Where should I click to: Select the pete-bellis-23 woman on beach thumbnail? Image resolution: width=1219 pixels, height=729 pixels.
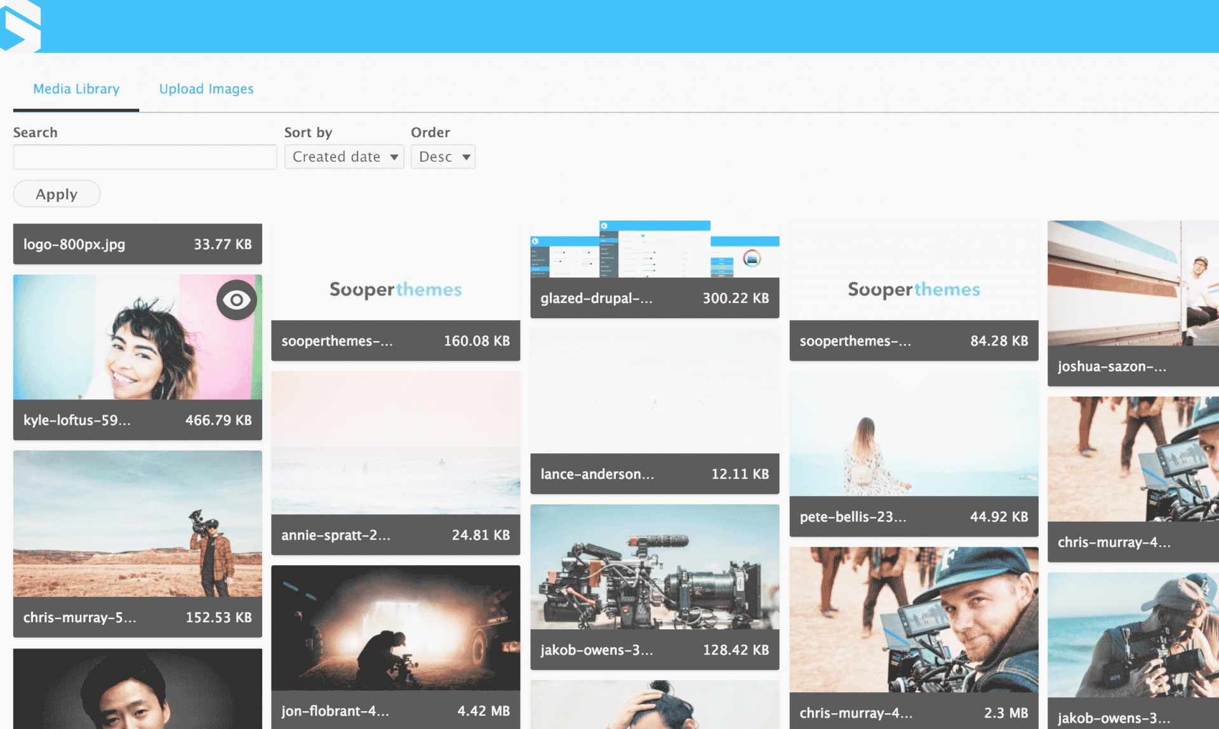point(914,434)
